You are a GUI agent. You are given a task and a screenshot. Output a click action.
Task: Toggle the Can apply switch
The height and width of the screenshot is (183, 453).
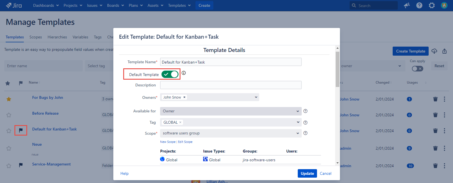[417, 69]
